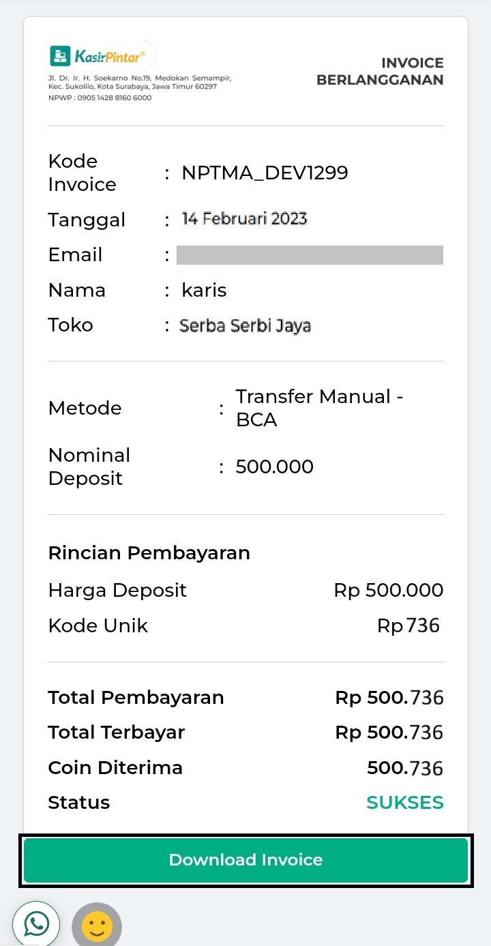
Task: Click the SUKSES status text
Action: tap(405, 803)
